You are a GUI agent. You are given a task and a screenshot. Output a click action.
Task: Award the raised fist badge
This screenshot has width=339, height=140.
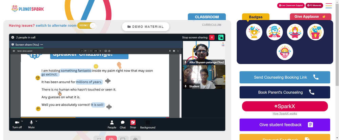coord(275,32)
